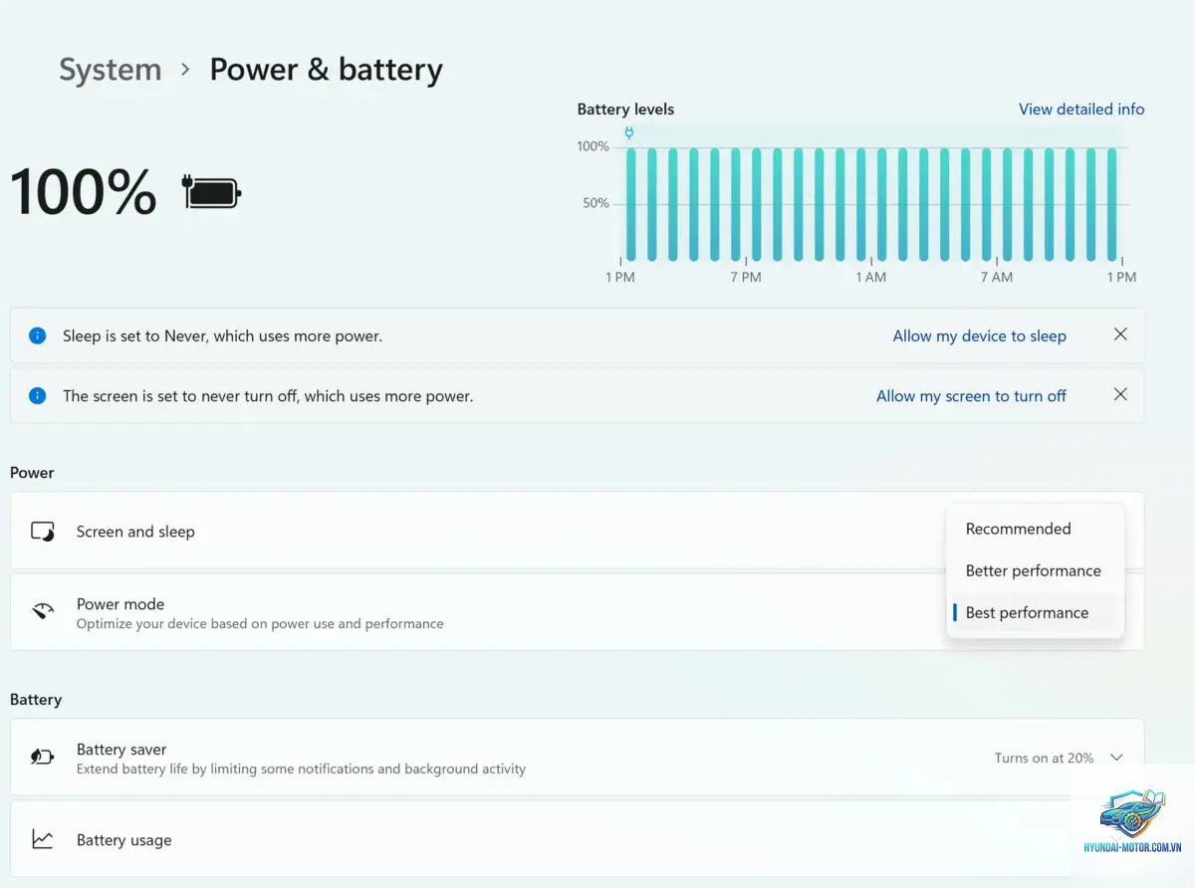The image size is (1195, 888).
Task: Click the Battery levels chart heading
Action: 625,110
